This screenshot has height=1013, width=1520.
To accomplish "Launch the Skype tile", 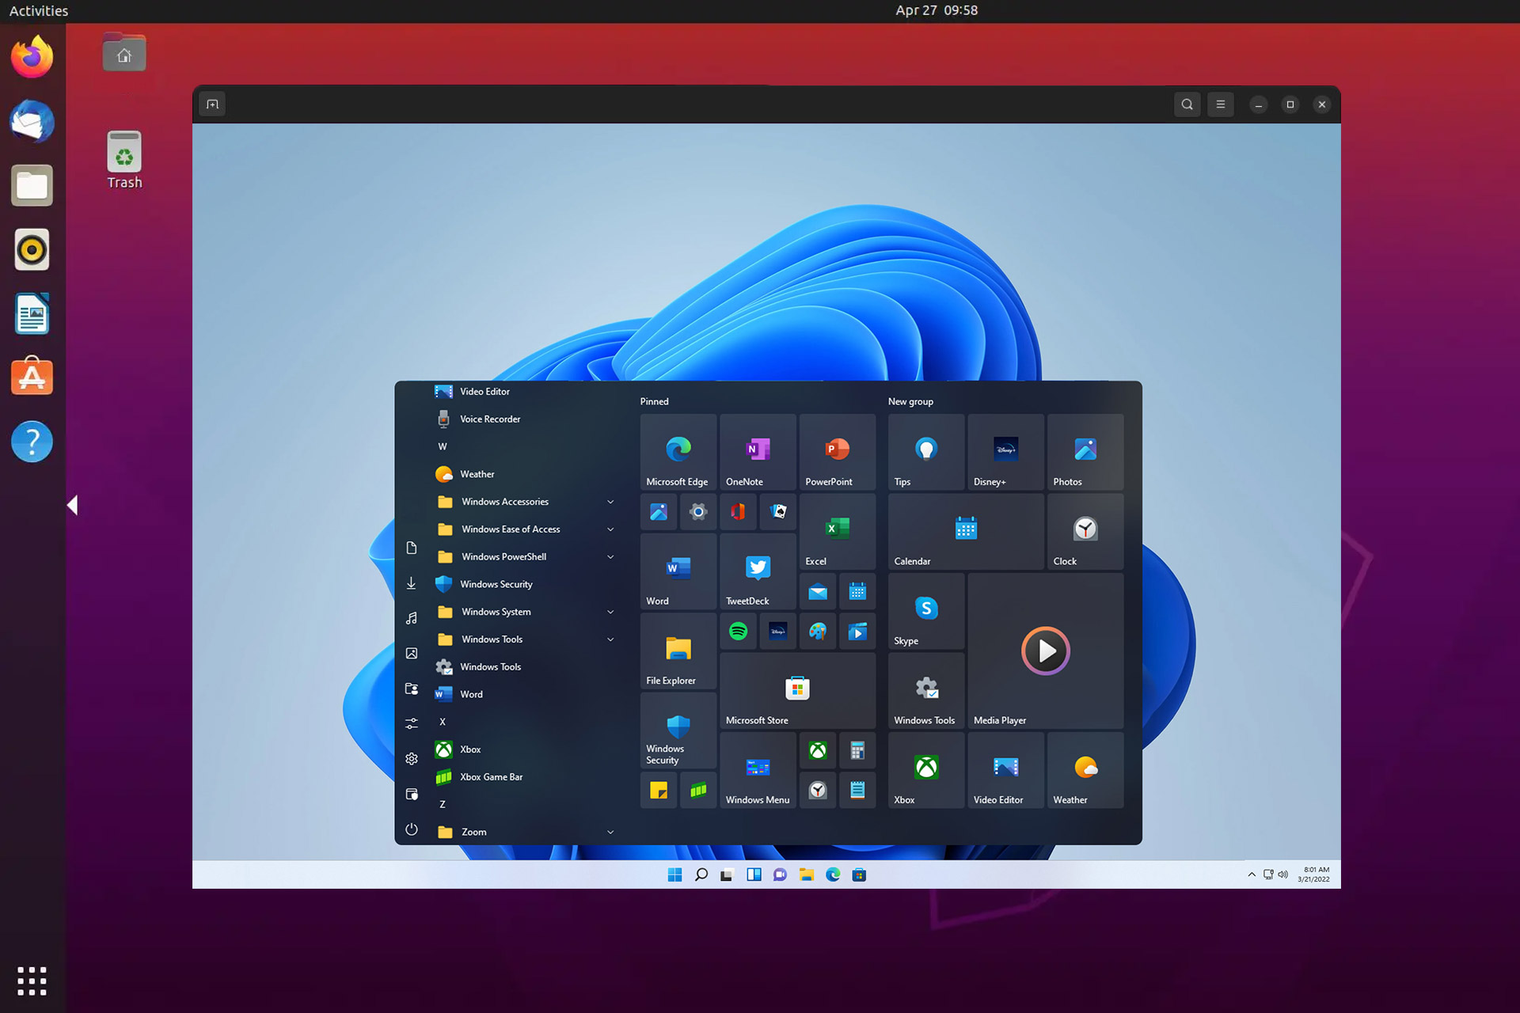I will click(925, 611).
